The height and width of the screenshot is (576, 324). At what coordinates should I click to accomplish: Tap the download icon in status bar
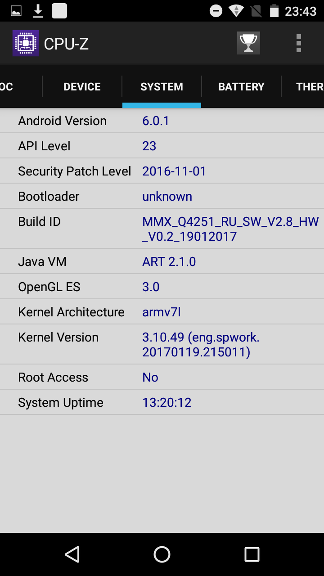click(x=38, y=11)
